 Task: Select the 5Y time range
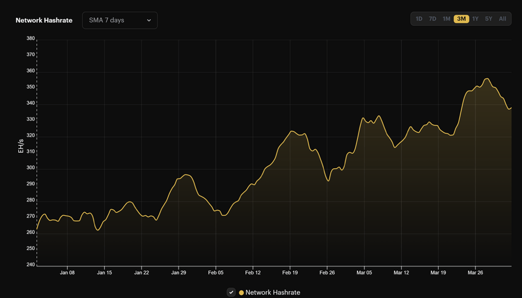[x=489, y=19]
